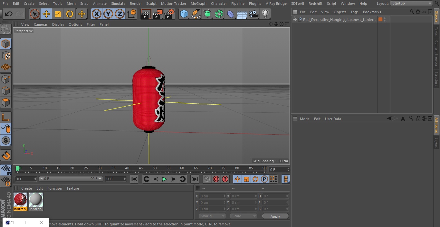Switch to the Content Browser tab
This screenshot has width=440, height=227.
click(x=436, y=53)
